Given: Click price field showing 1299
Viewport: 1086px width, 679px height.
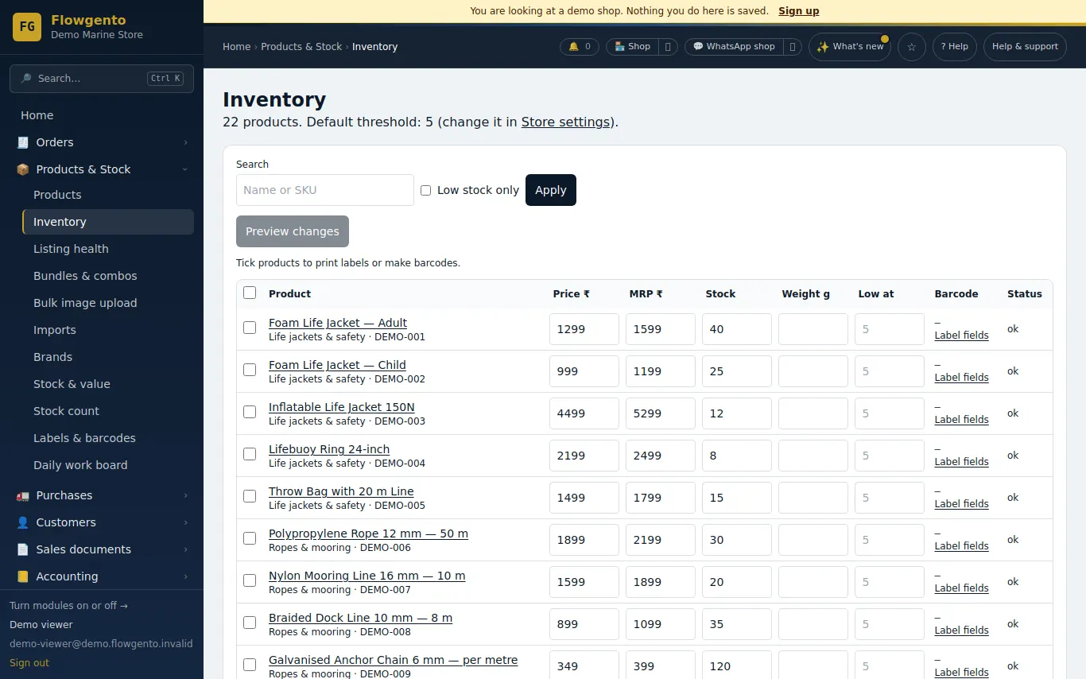Looking at the screenshot, I should point(584,329).
